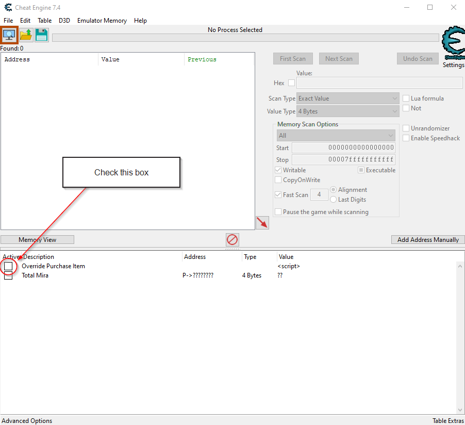Viewport: 465px width, 425px height.
Task: Open the memory region All dropdown
Action: pos(336,136)
